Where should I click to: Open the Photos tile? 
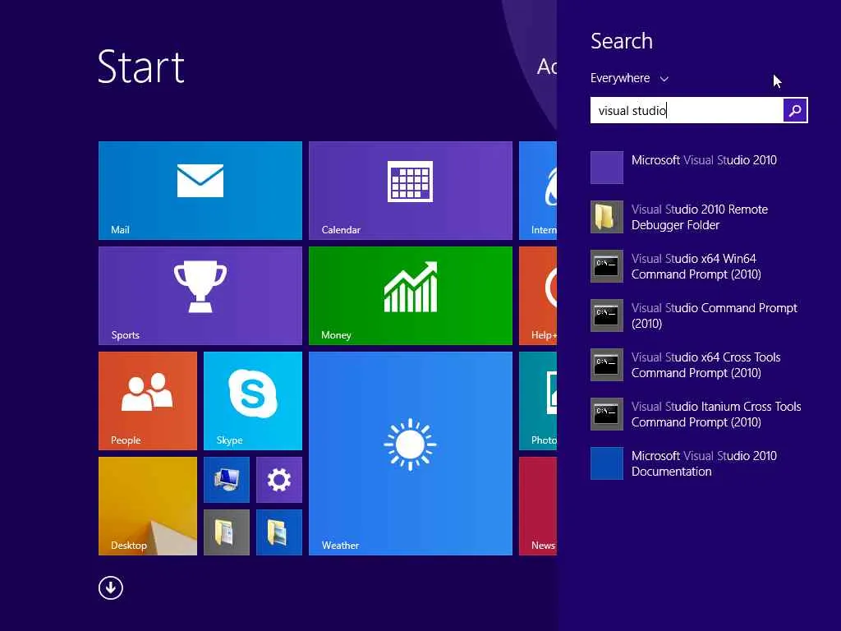[538, 401]
